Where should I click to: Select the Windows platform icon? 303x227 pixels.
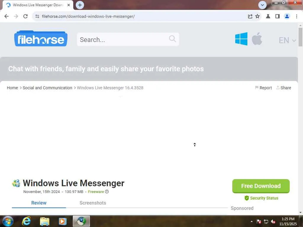pos(241,39)
